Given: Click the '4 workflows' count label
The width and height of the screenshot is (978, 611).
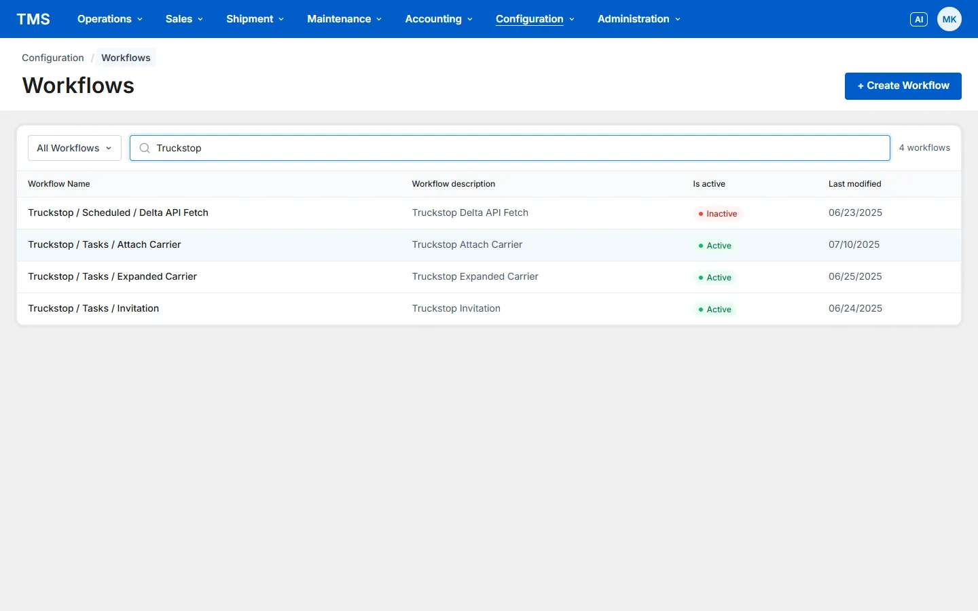Looking at the screenshot, I should pyautogui.click(x=924, y=148).
